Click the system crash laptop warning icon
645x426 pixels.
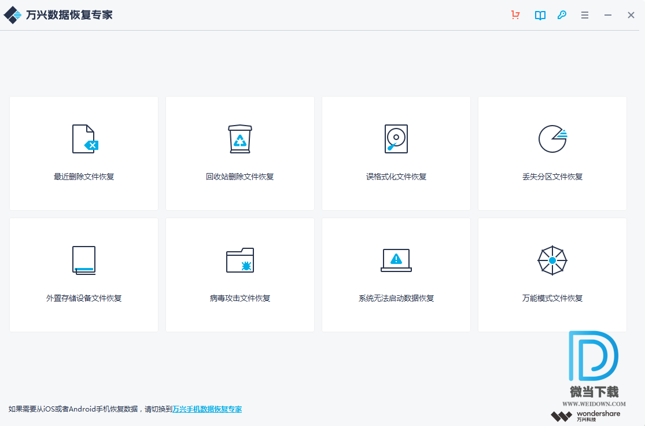[x=396, y=260]
